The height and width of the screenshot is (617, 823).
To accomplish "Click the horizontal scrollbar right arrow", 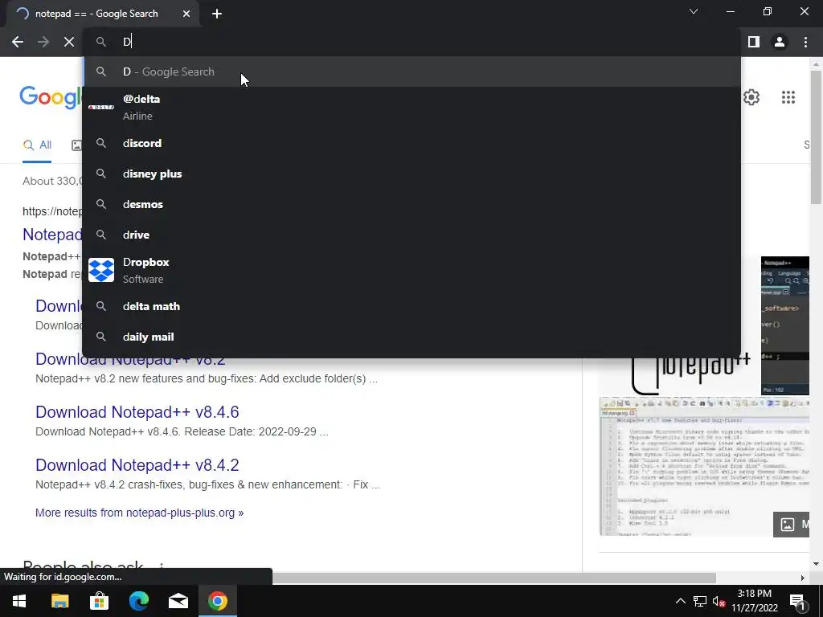I will (x=802, y=578).
